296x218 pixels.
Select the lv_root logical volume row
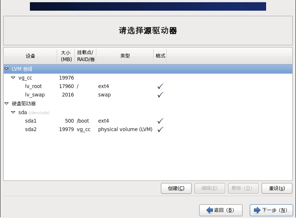[x=148, y=86]
